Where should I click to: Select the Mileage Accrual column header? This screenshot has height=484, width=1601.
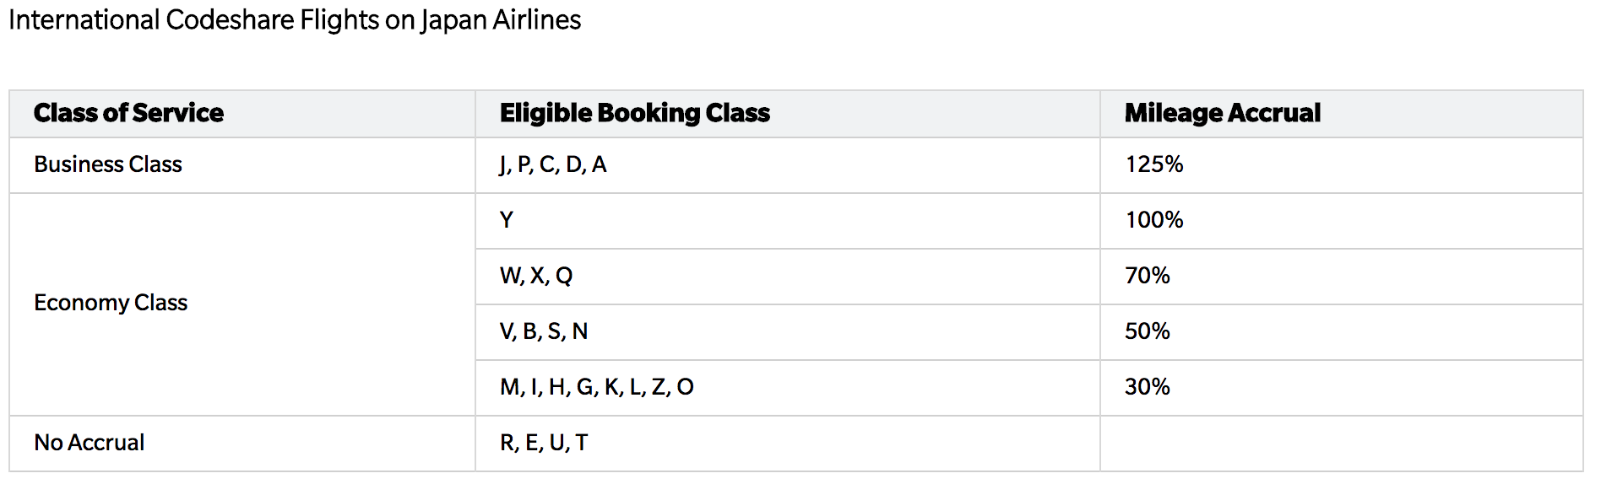point(1223,113)
